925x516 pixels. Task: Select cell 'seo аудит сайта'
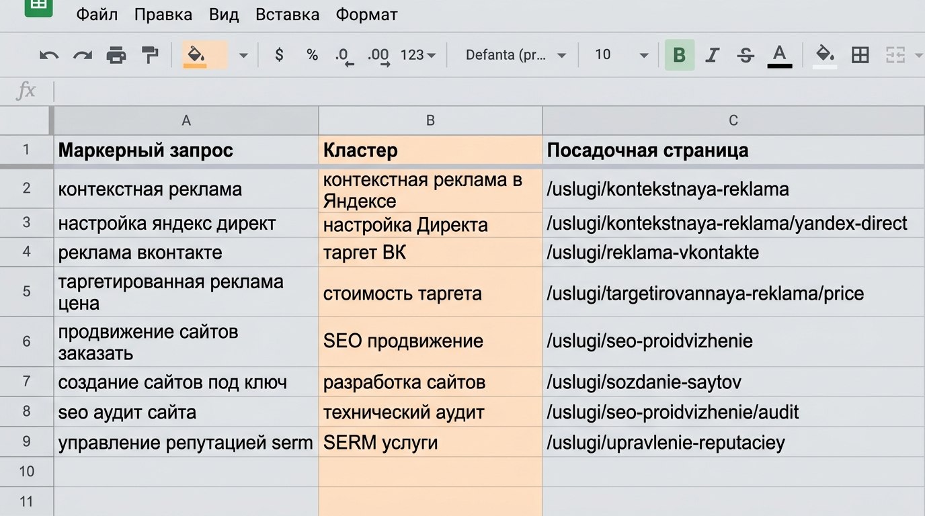[186, 412]
